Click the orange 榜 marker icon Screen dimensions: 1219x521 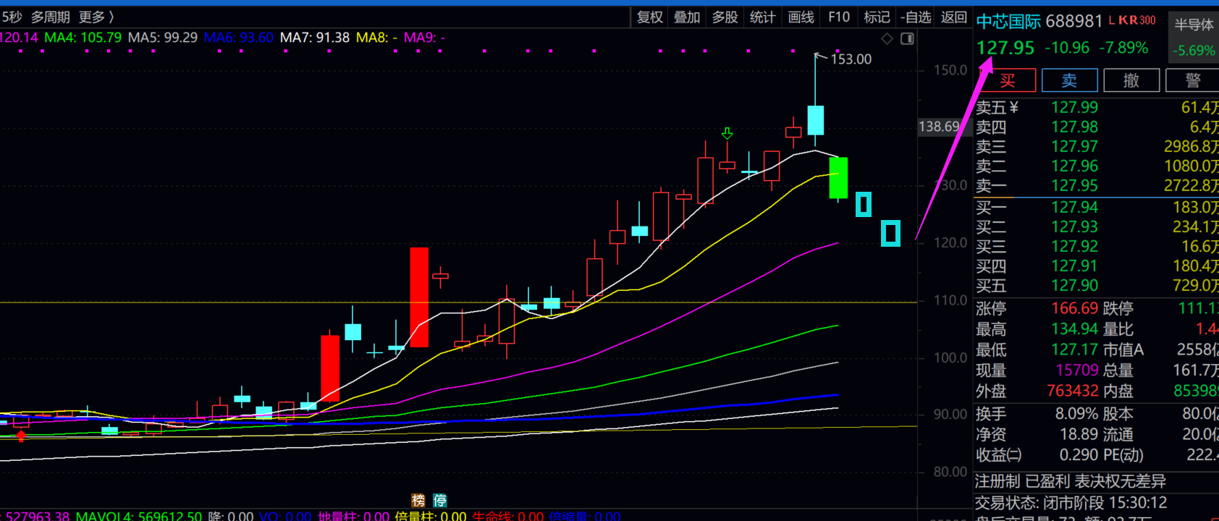(x=418, y=500)
